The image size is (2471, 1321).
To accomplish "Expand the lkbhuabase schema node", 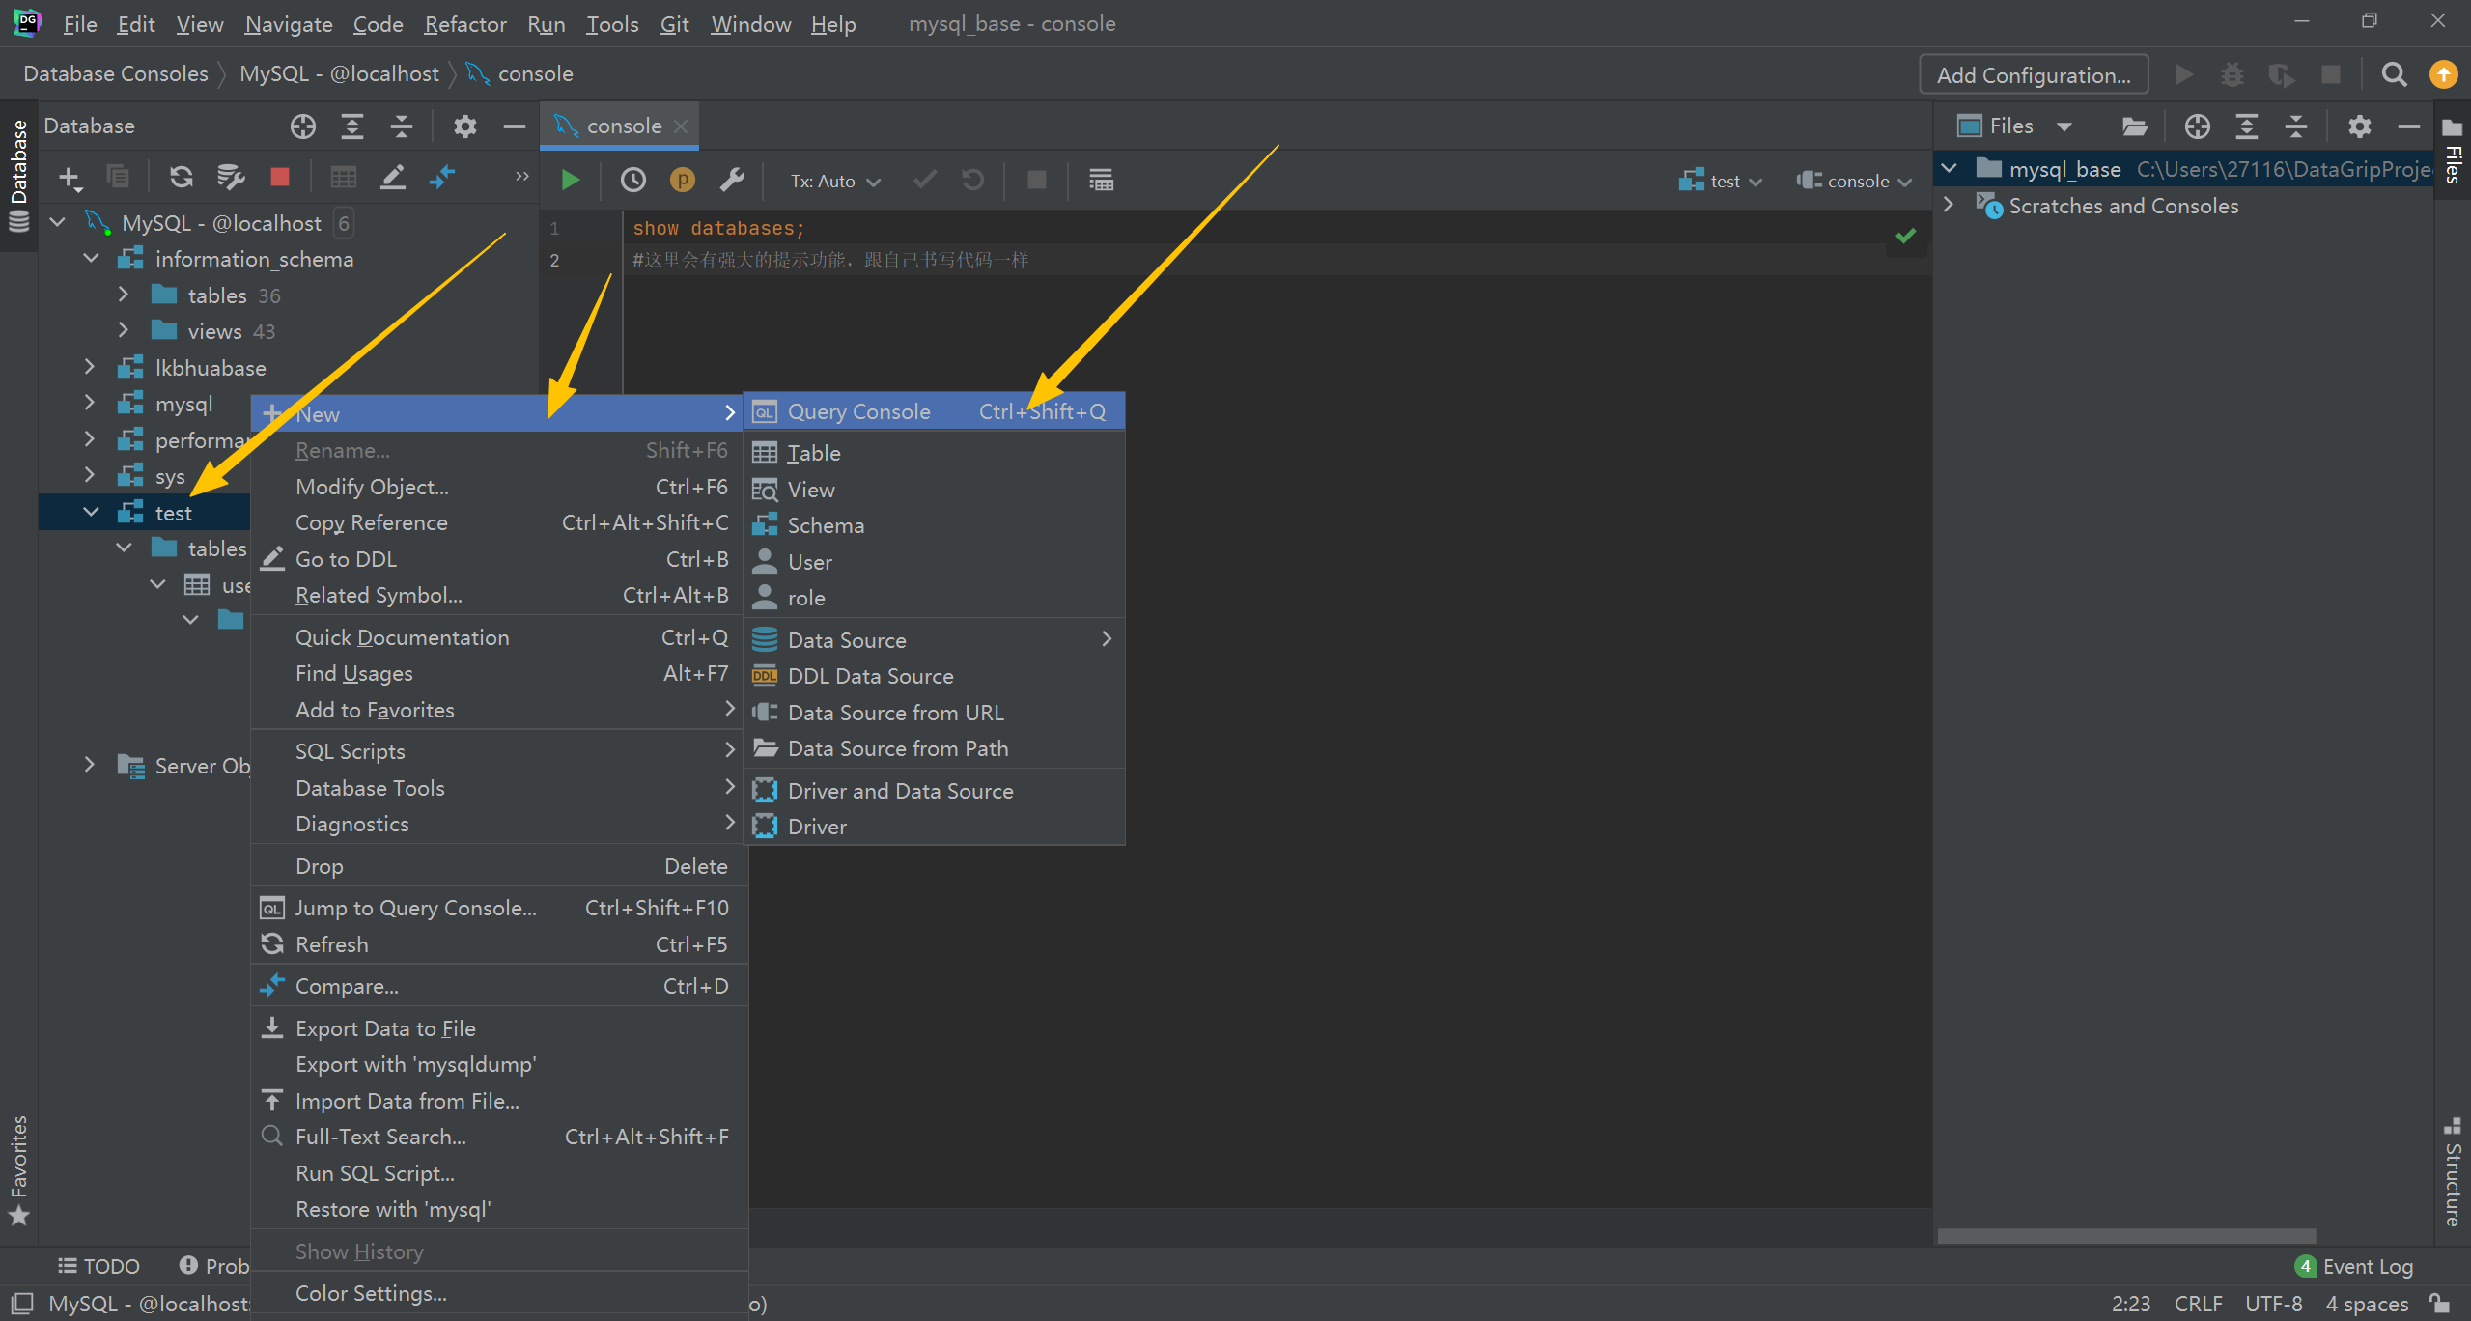I will [90, 368].
